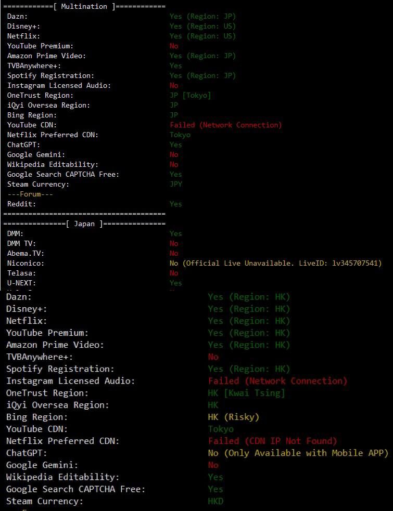Click the Failed (CDN IP Not Found) message
The width and height of the screenshot is (393, 511).
272,441
